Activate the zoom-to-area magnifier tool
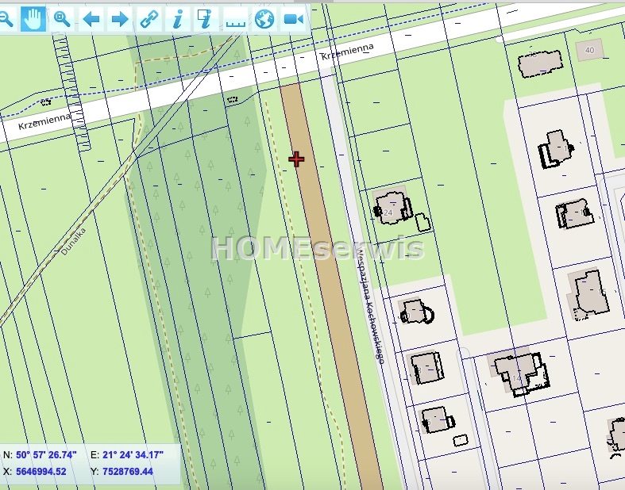Screen dimensions: 625x490 62,19
